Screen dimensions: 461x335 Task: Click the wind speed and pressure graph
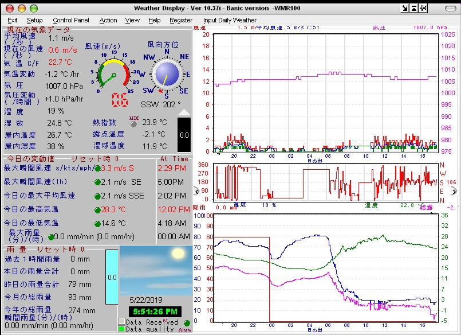[326, 93]
